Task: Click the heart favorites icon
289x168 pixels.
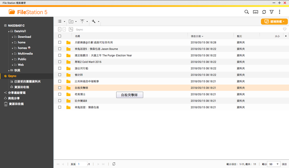Action: [285, 29]
